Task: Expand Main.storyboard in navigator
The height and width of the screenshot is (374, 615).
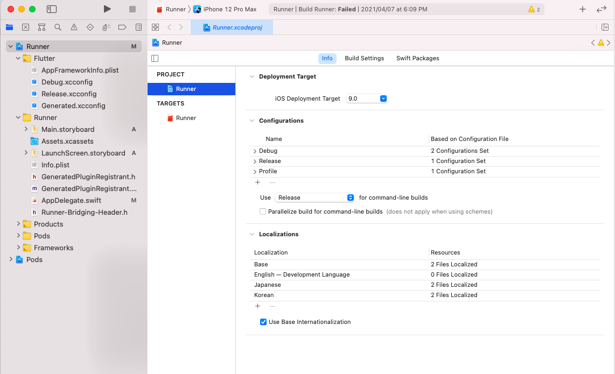Action: click(26, 129)
